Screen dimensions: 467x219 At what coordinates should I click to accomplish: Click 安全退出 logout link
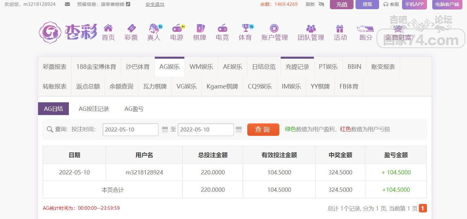pos(155,4)
